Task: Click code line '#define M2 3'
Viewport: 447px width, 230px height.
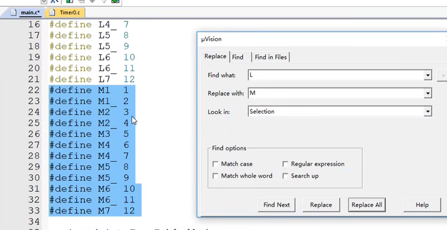Action: click(x=89, y=112)
